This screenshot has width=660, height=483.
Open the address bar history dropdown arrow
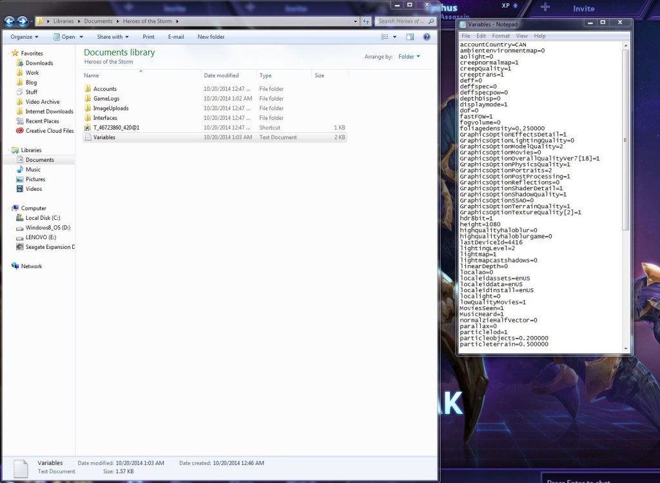[x=355, y=21]
